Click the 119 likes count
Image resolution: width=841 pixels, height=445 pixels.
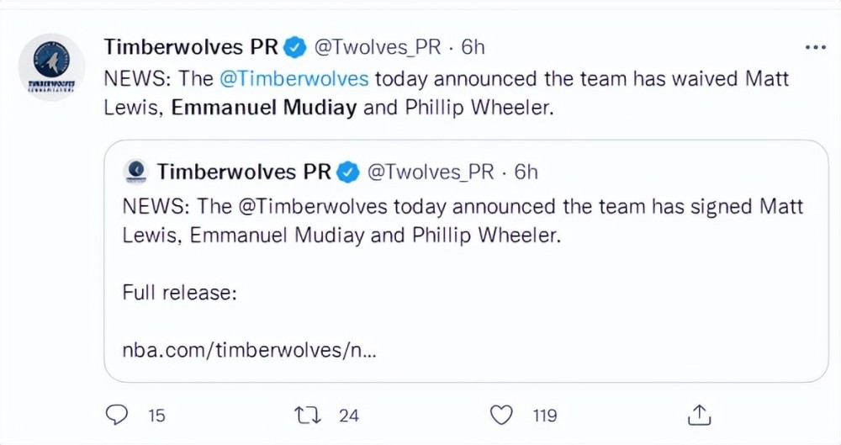(x=545, y=416)
